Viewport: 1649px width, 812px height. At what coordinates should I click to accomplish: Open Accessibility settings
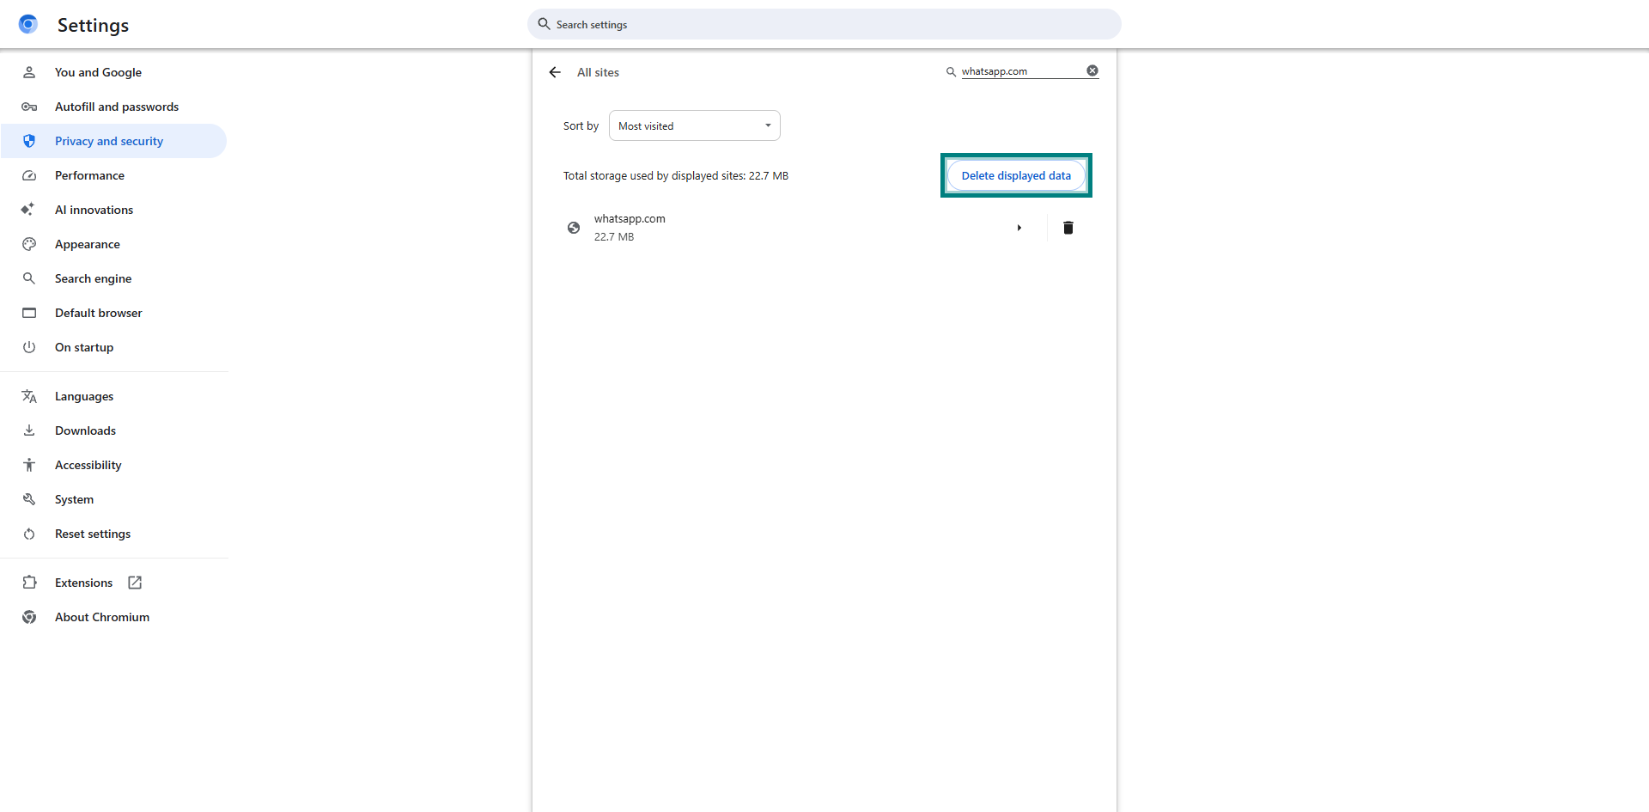tap(113, 465)
